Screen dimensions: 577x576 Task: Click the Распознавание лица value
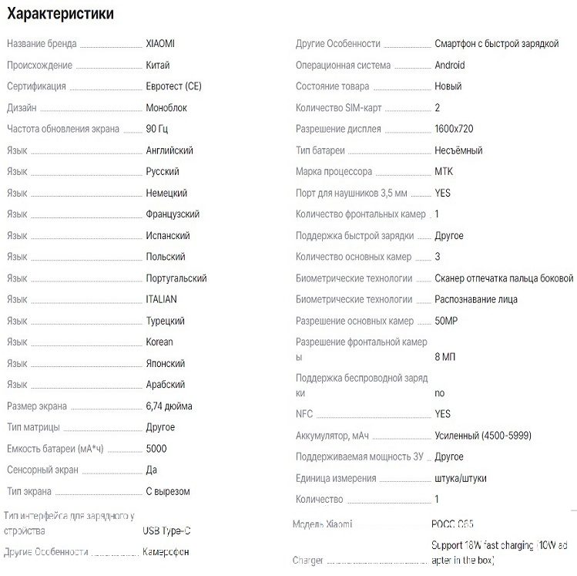coord(476,299)
